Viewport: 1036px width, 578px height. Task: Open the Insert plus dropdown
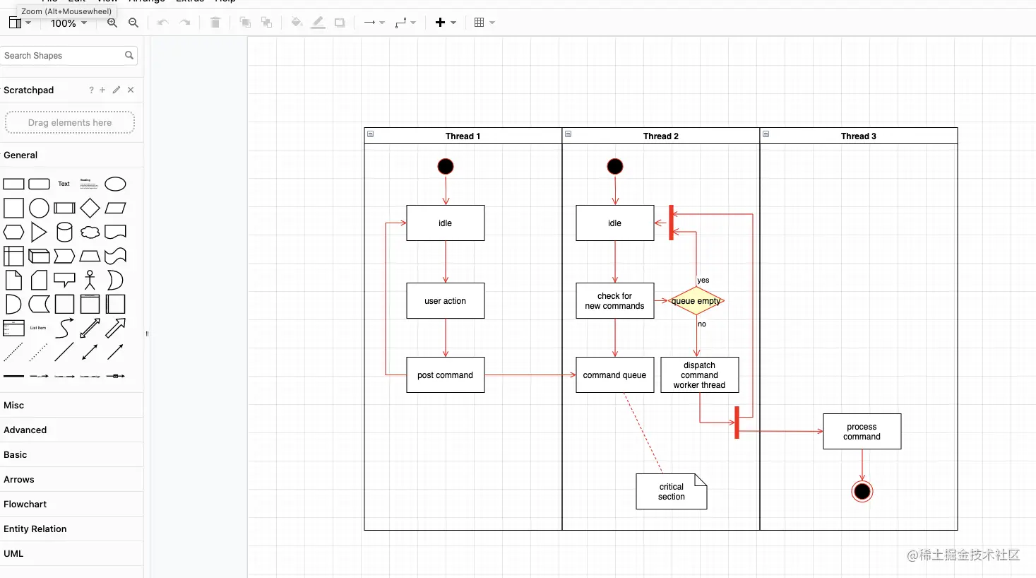[x=446, y=23]
